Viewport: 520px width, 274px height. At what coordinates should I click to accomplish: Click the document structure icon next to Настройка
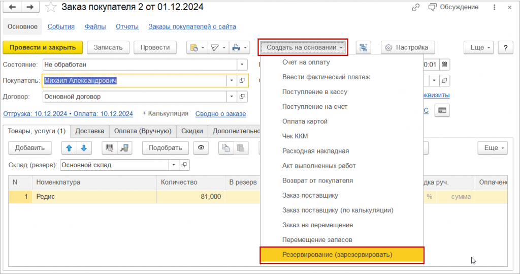[x=363, y=47]
